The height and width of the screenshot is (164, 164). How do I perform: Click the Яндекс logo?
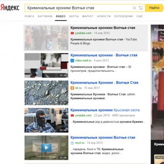coord(10,7)
